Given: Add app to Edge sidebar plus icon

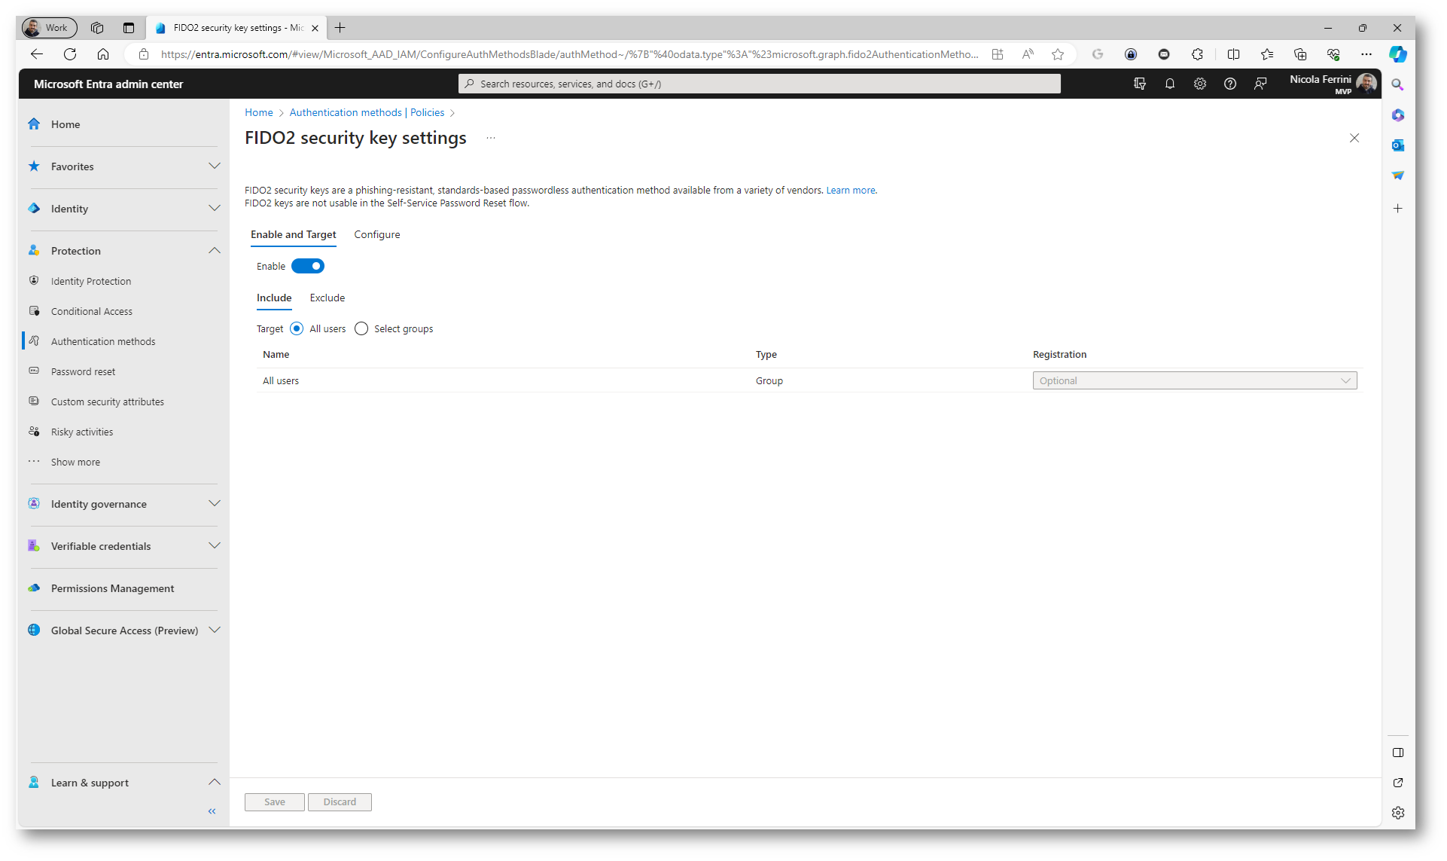Looking at the screenshot, I should coord(1398,209).
